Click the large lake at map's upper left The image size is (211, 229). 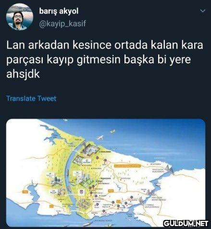tap(52, 138)
